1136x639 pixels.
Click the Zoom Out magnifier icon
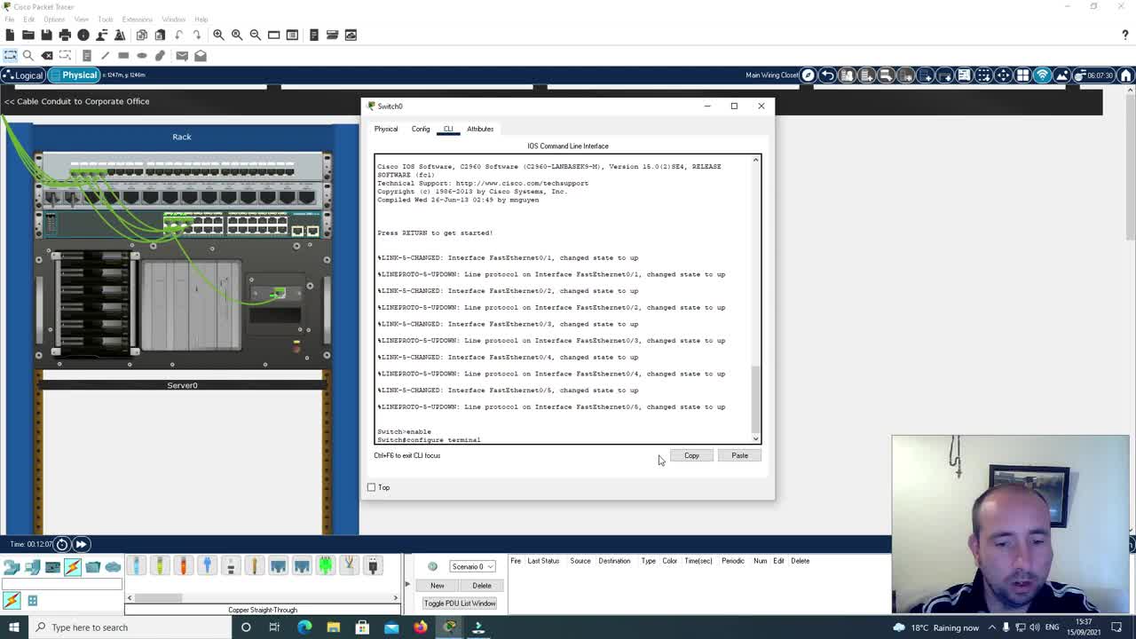(256, 35)
